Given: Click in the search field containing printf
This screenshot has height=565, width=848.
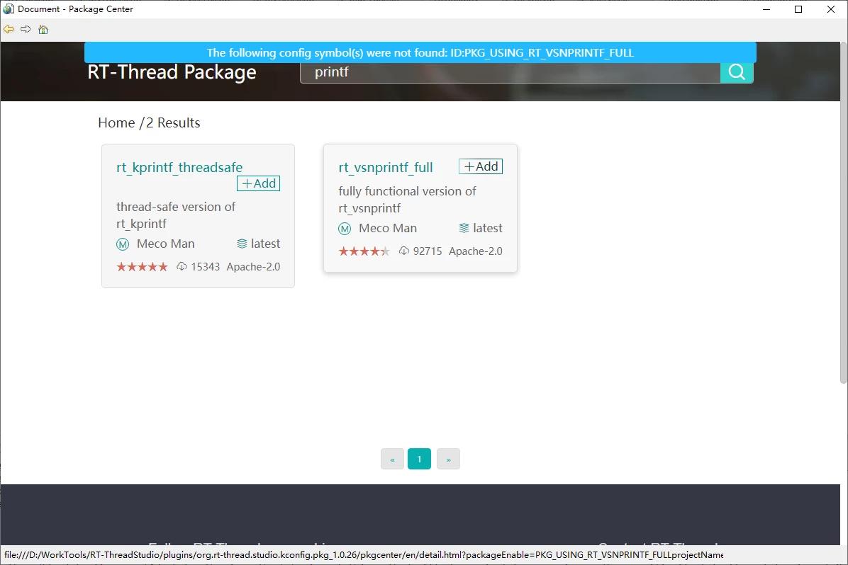Looking at the screenshot, I should point(510,72).
